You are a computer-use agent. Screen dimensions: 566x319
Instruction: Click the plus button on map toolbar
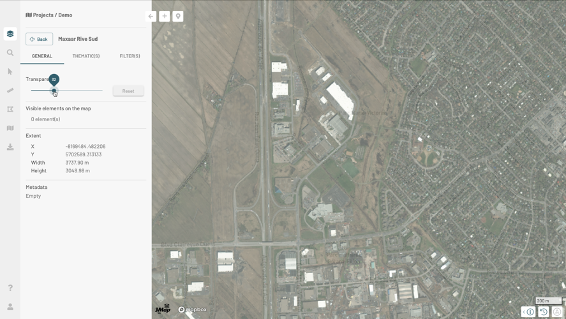(x=165, y=16)
